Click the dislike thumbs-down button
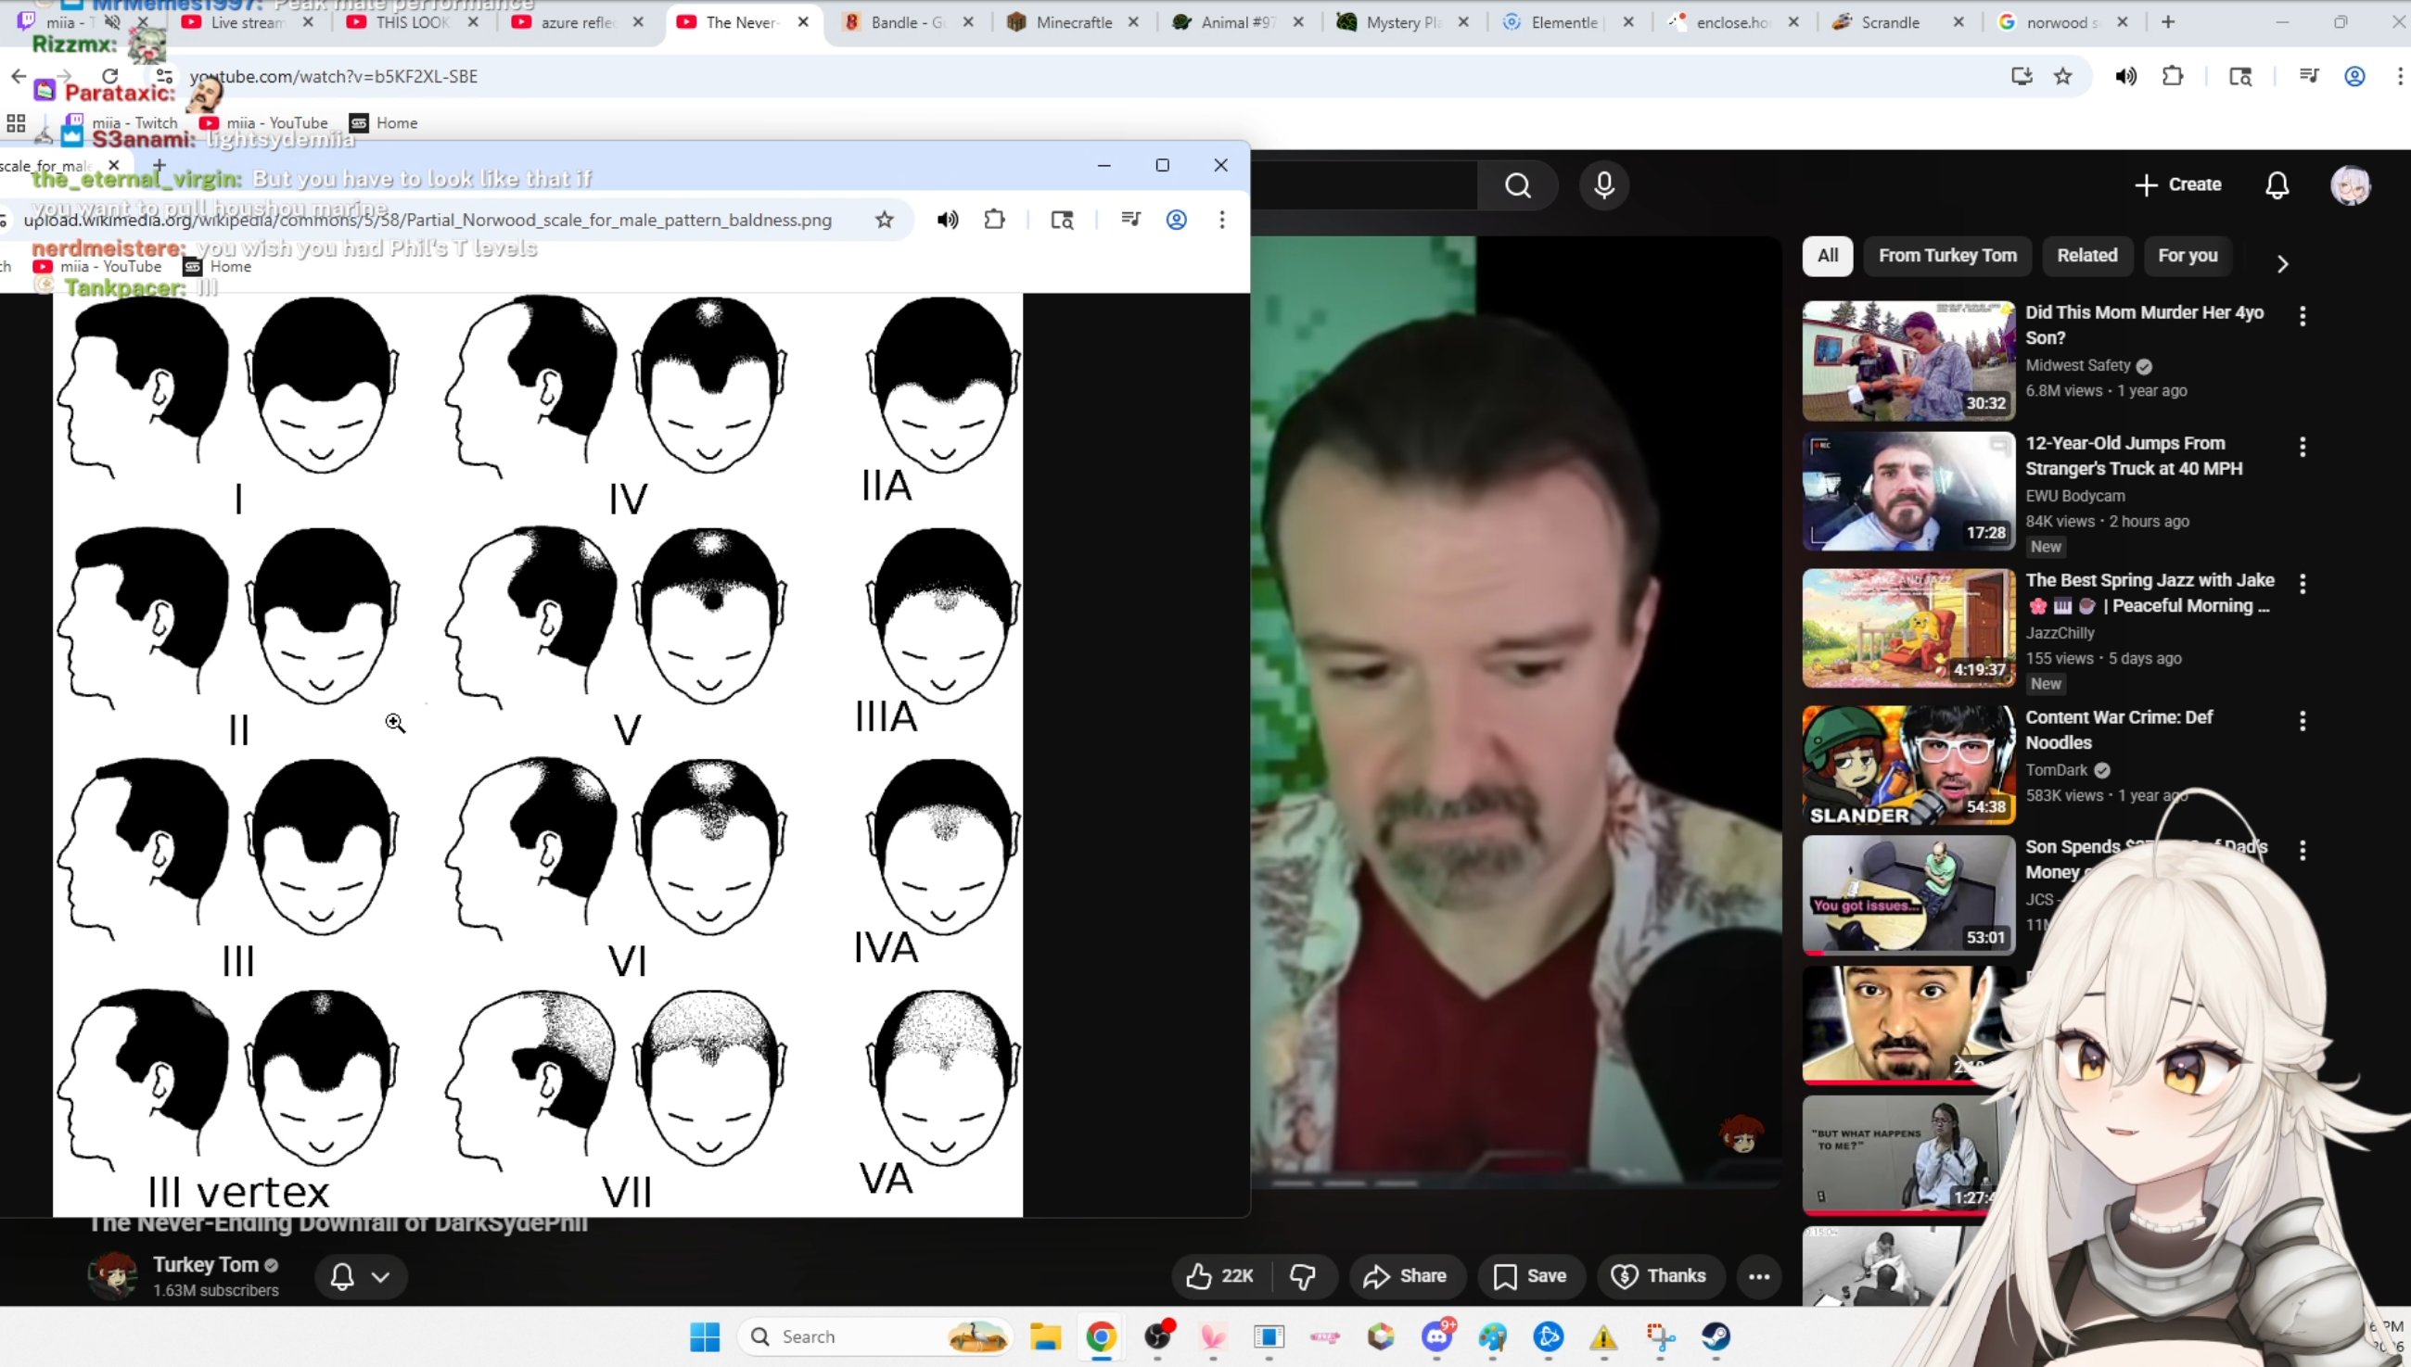The height and width of the screenshot is (1367, 2411). tap(1303, 1276)
